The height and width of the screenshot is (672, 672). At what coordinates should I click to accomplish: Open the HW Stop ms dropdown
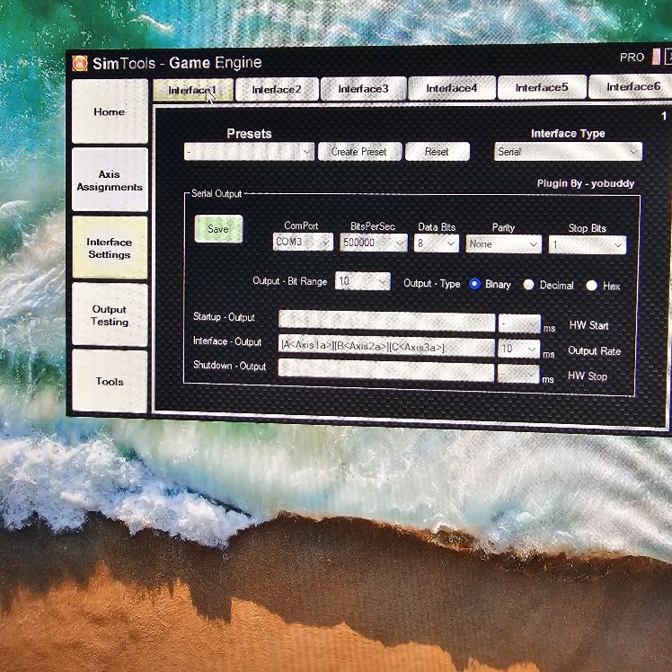point(517,374)
